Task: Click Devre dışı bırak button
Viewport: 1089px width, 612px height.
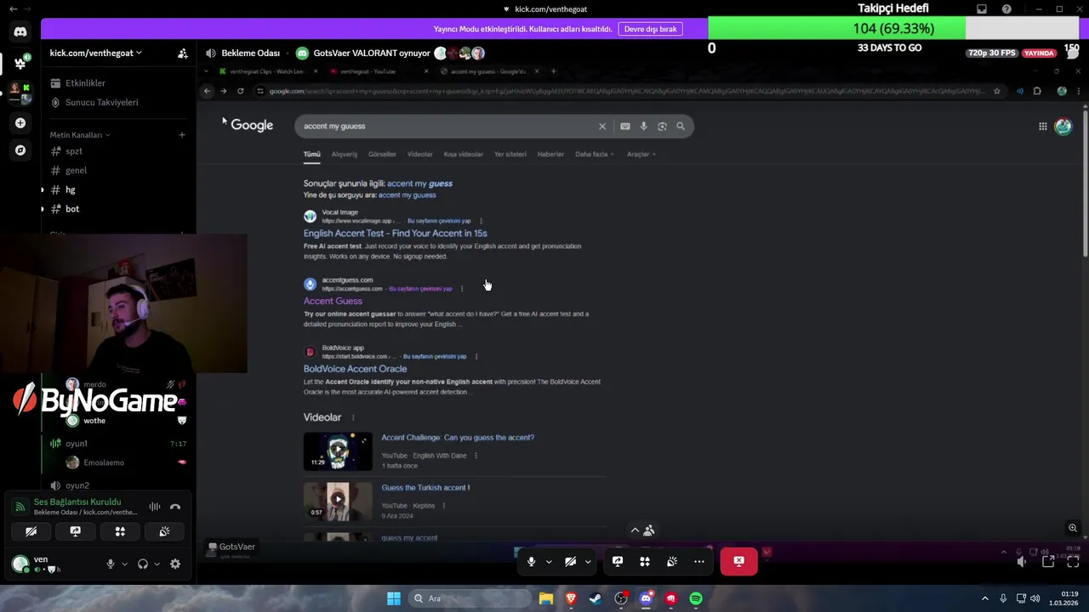Action: pos(650,29)
